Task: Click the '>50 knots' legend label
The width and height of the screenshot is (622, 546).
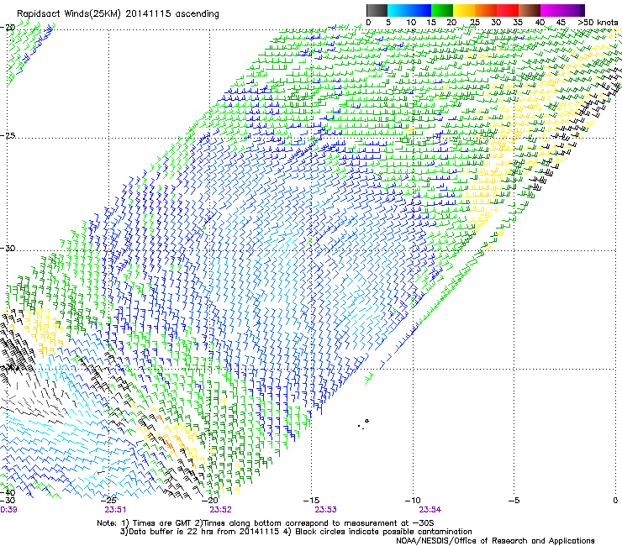Action: coord(598,23)
